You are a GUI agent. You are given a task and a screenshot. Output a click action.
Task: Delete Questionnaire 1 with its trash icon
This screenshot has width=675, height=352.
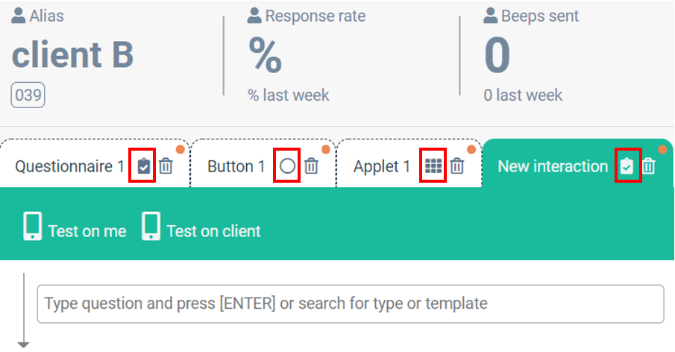click(x=166, y=166)
